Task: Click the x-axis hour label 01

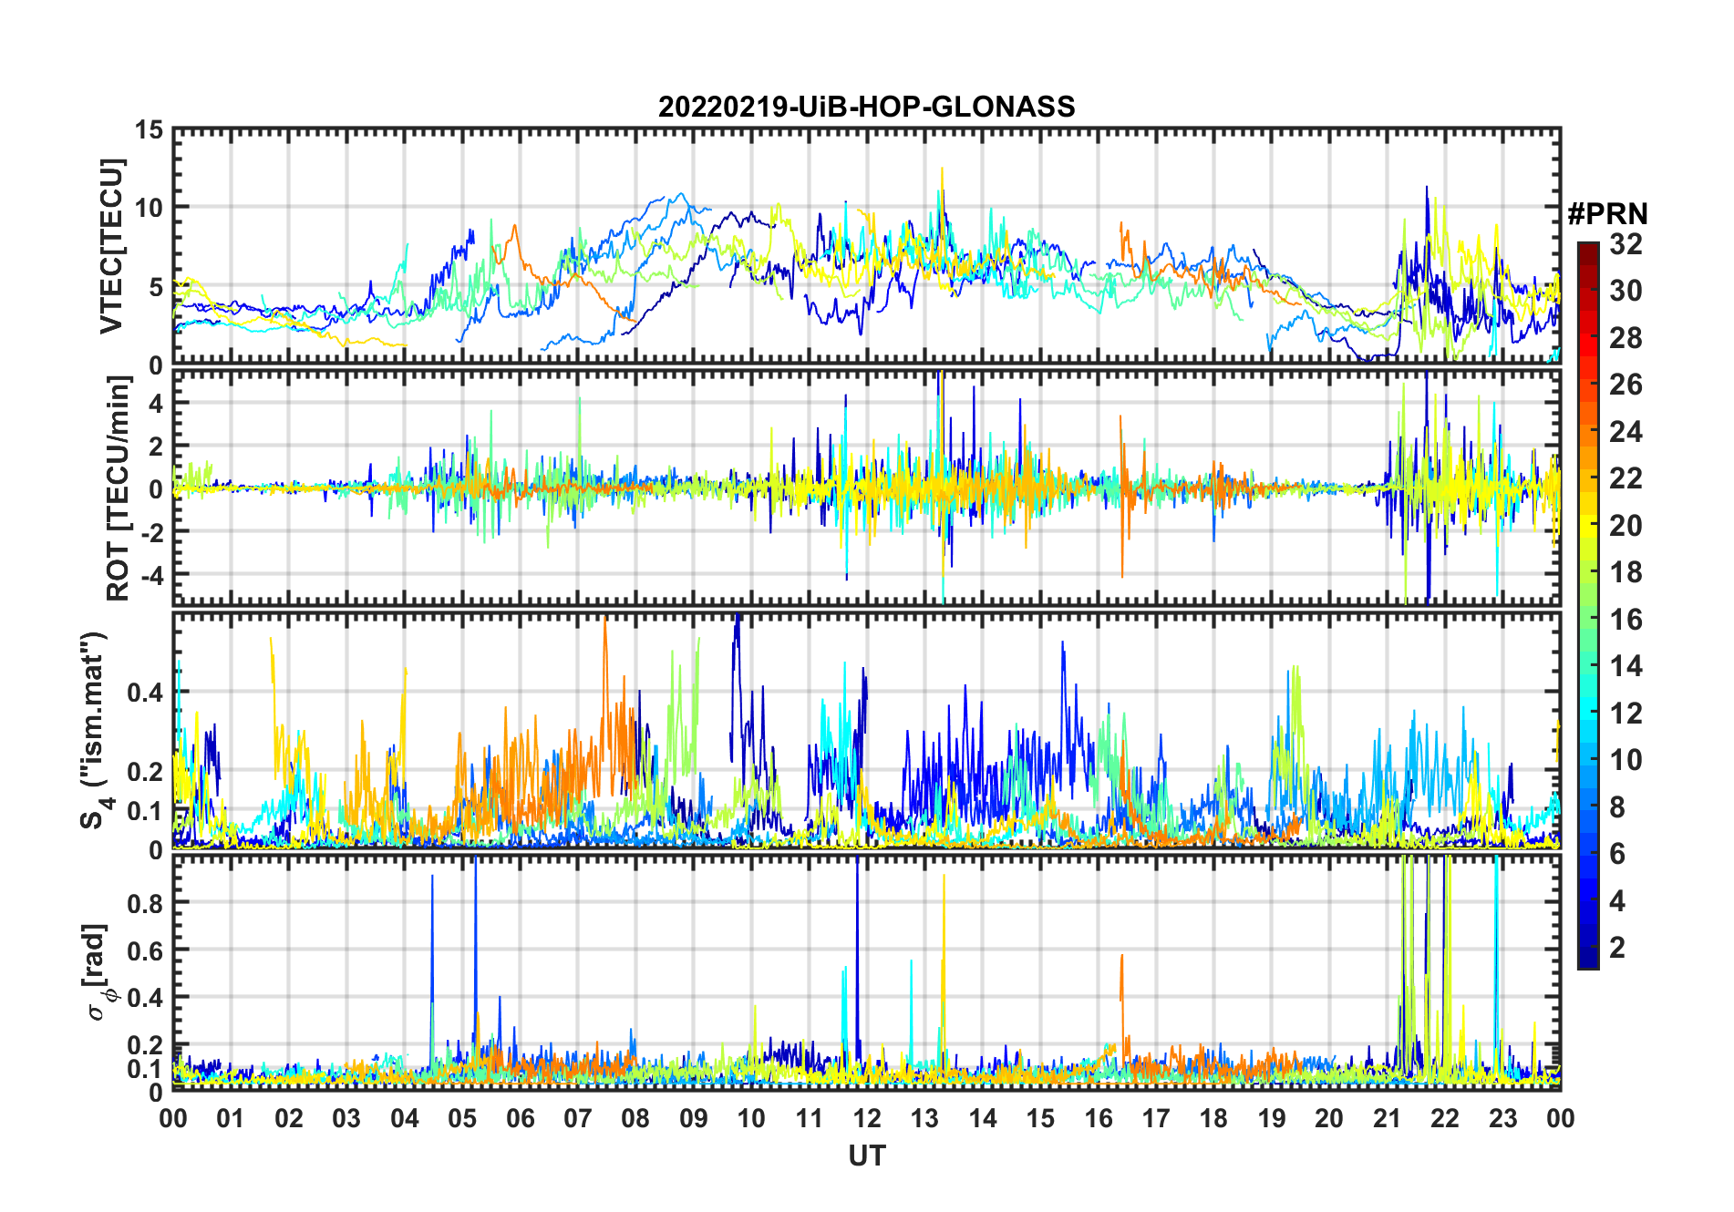Action: [x=231, y=1118]
